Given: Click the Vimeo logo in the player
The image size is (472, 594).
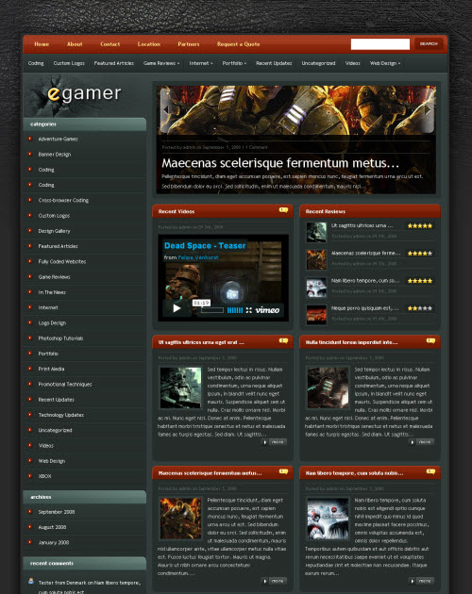Looking at the screenshot, I should point(267,310).
